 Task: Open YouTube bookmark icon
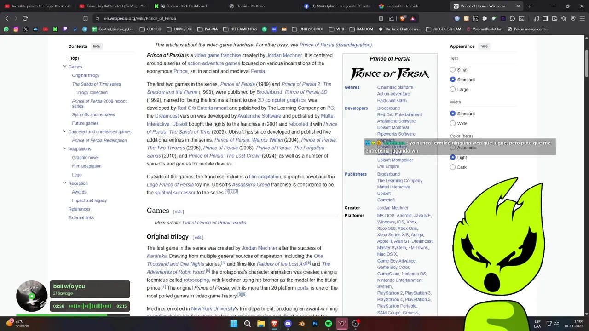(x=45, y=29)
